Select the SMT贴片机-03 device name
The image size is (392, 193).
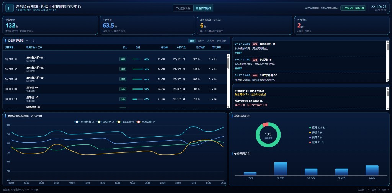point(35,77)
